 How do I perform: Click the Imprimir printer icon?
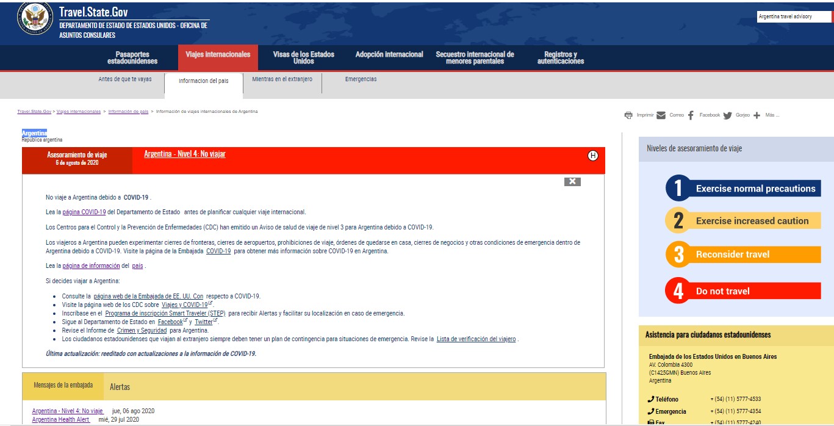tap(628, 115)
